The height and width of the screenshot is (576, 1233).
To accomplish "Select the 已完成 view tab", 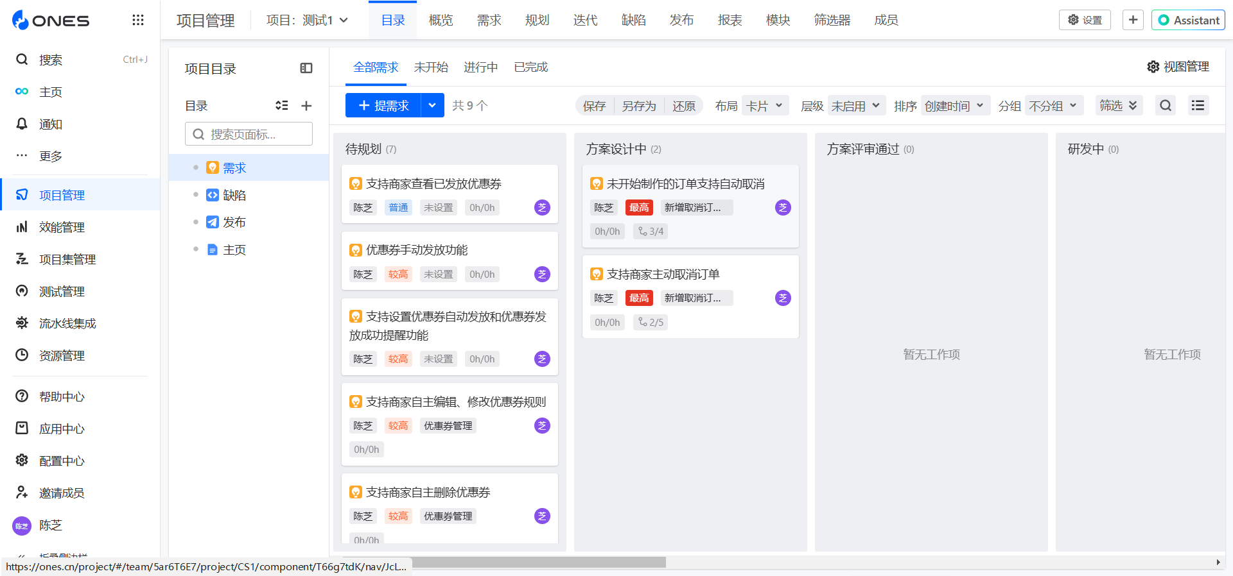I will (531, 67).
